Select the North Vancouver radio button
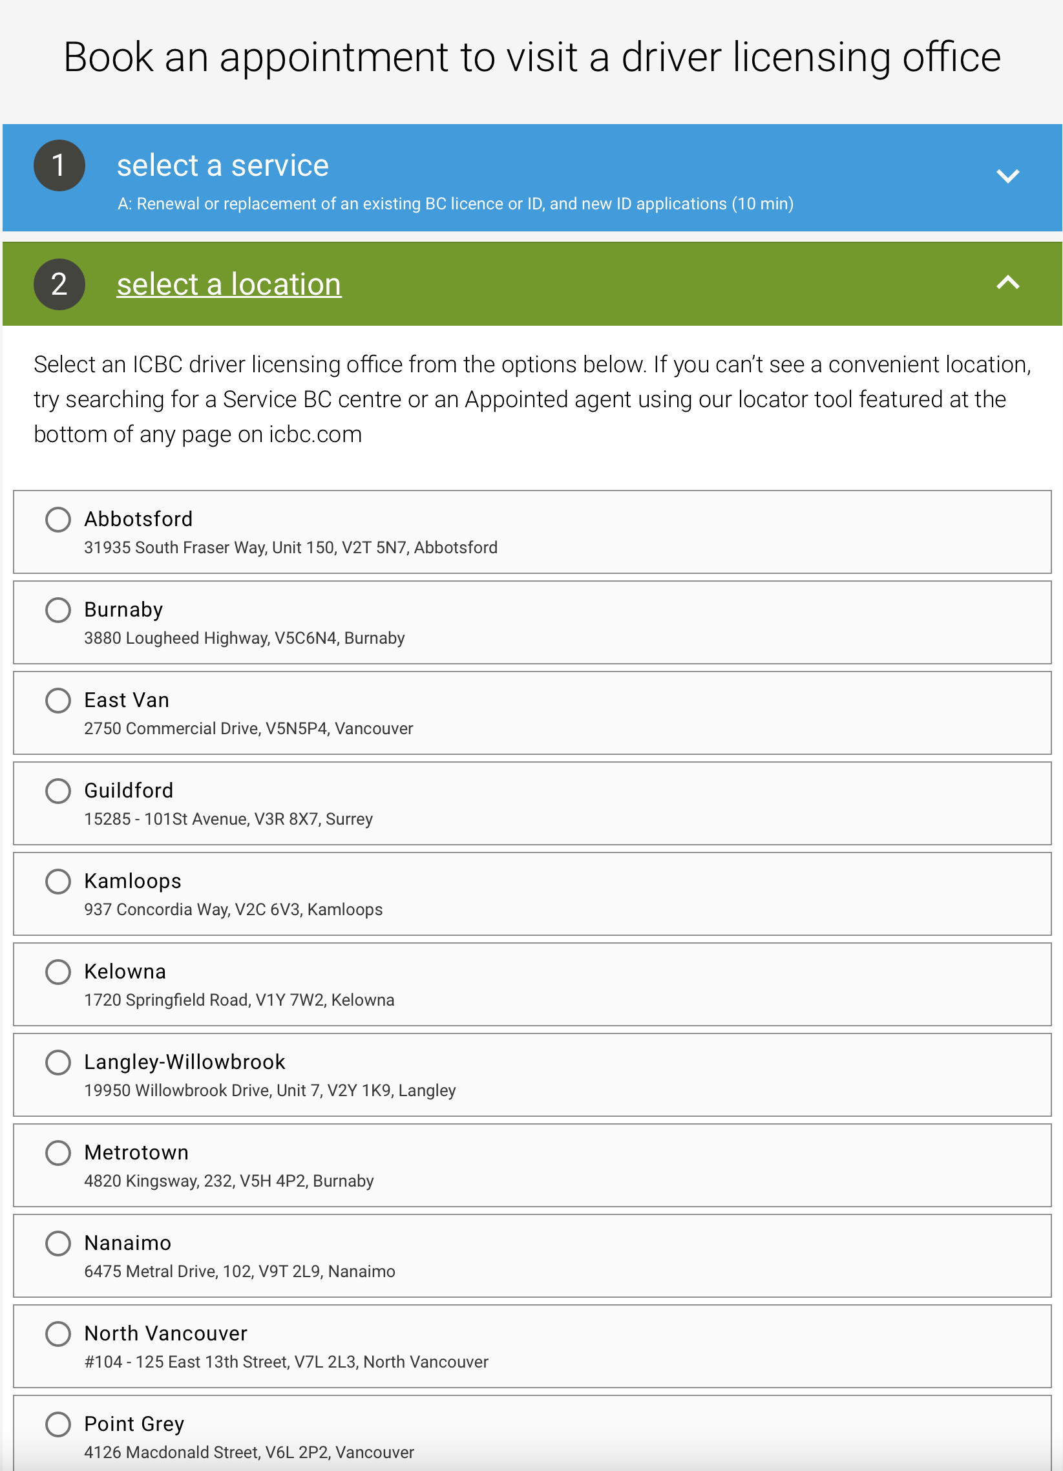 pyautogui.click(x=58, y=1333)
